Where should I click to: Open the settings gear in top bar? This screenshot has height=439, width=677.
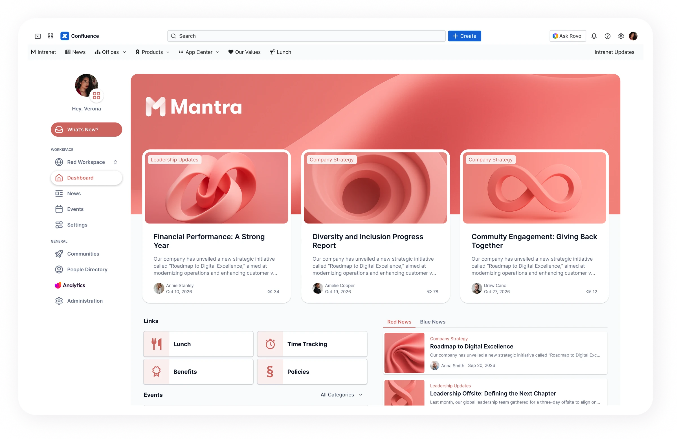click(x=621, y=36)
